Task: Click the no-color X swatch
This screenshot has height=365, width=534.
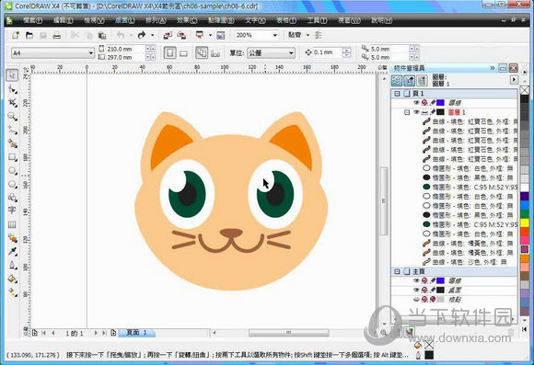Action: pyautogui.click(x=525, y=90)
